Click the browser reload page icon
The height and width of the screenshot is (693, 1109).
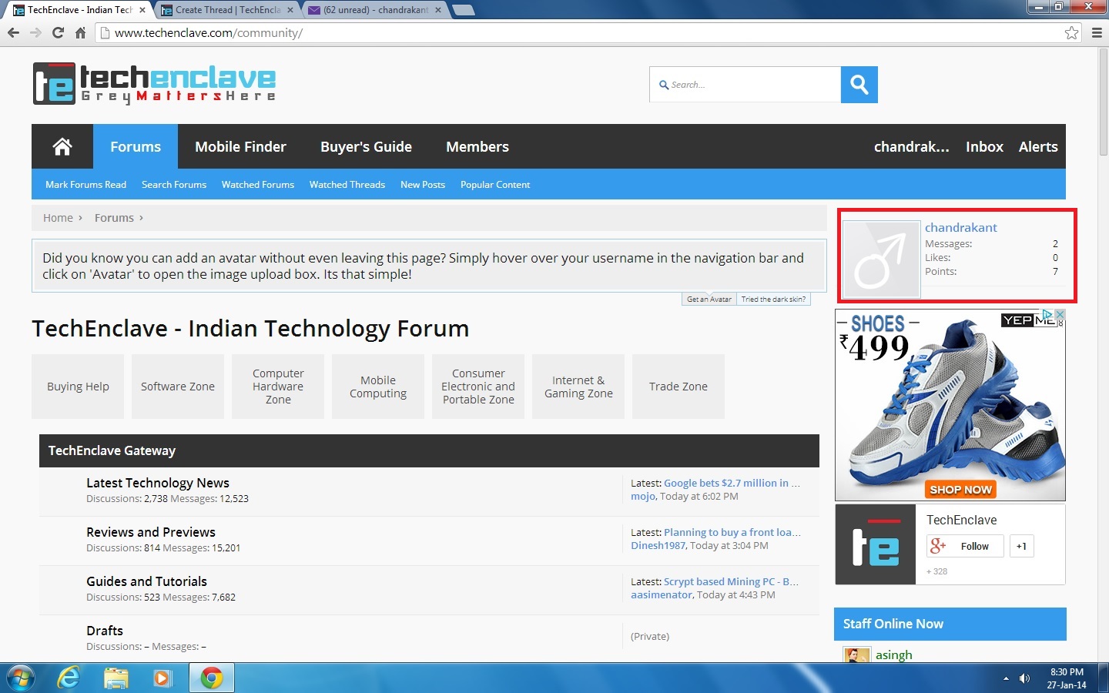[58, 32]
